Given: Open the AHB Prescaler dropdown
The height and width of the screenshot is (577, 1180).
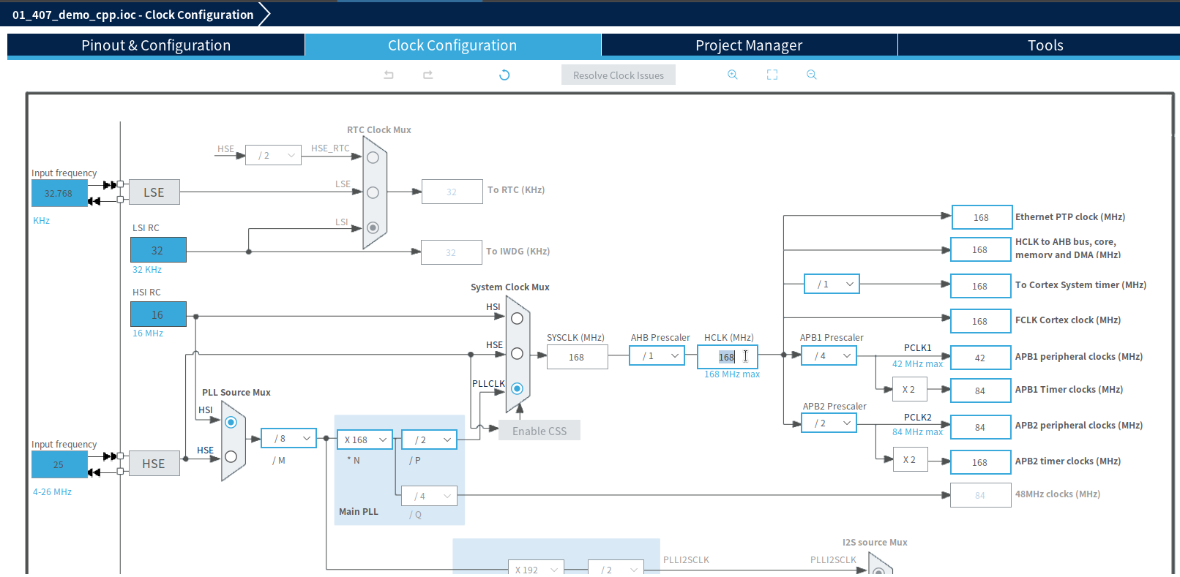Looking at the screenshot, I should 657,356.
